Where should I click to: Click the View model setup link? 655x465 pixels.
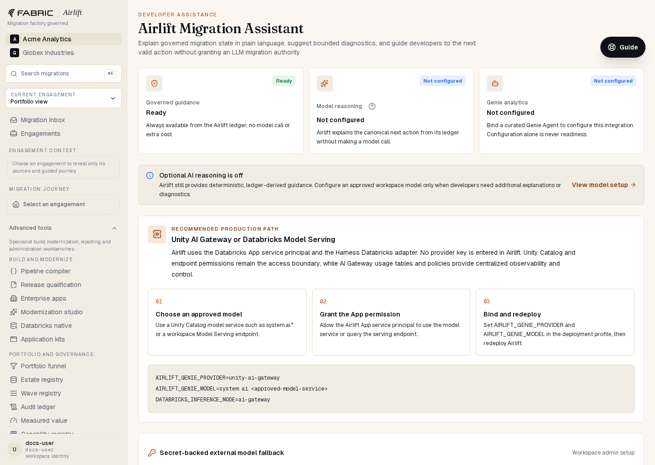[x=604, y=185]
